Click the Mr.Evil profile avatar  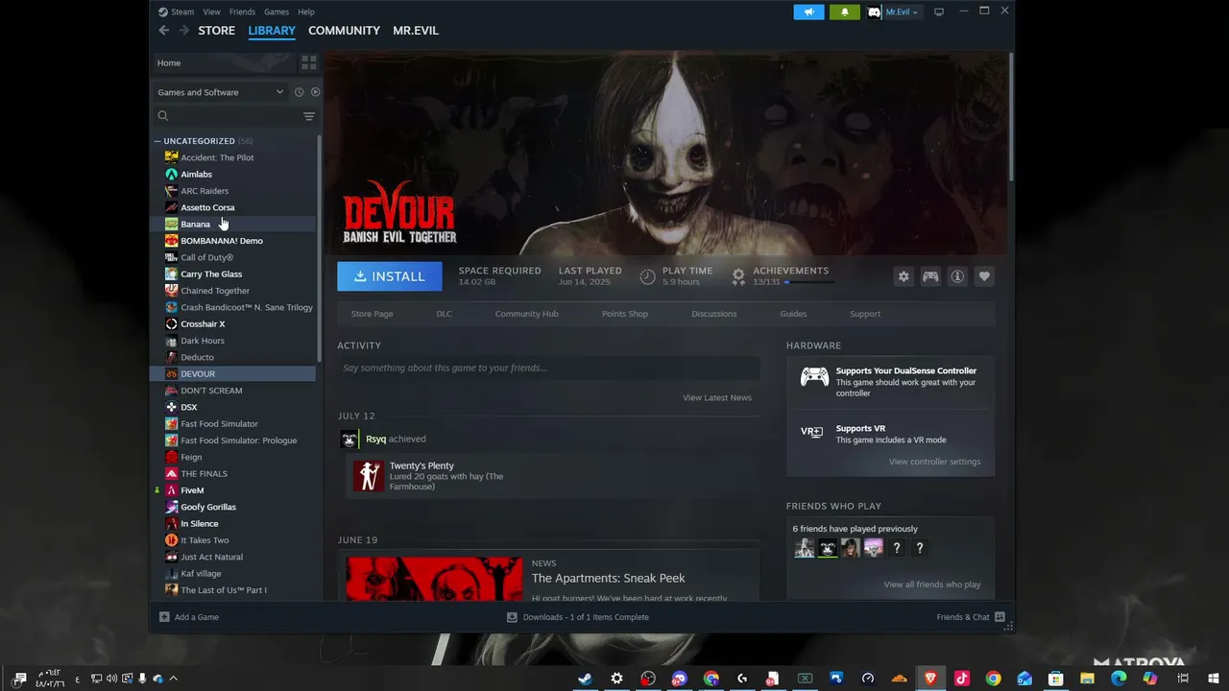874,12
